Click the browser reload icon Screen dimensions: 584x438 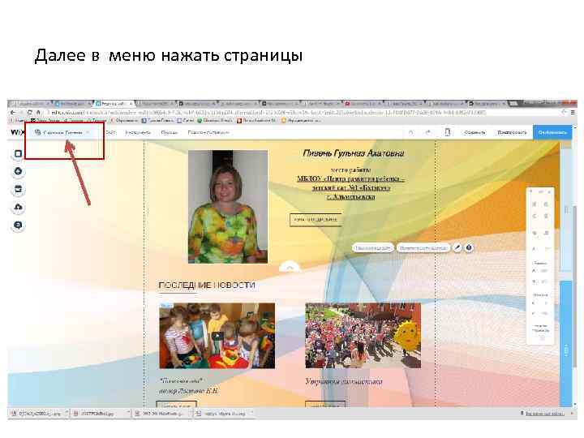pos(29,112)
